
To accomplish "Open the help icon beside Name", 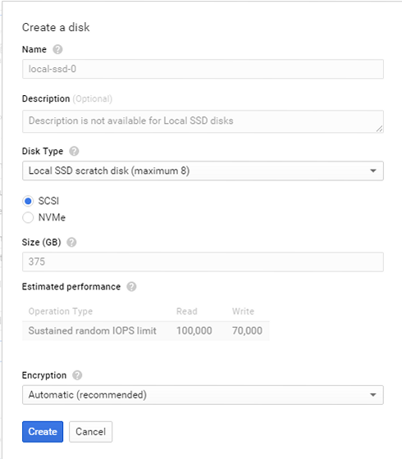I will coord(57,49).
